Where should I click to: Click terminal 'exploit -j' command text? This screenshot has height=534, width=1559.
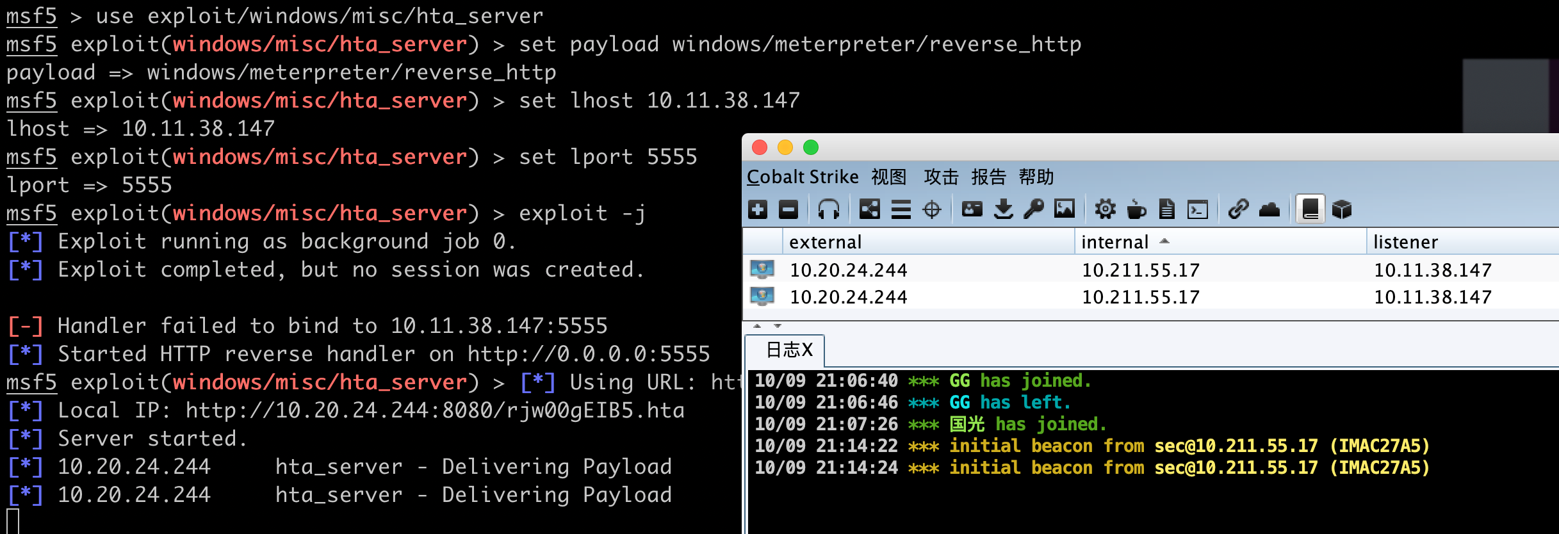click(582, 213)
